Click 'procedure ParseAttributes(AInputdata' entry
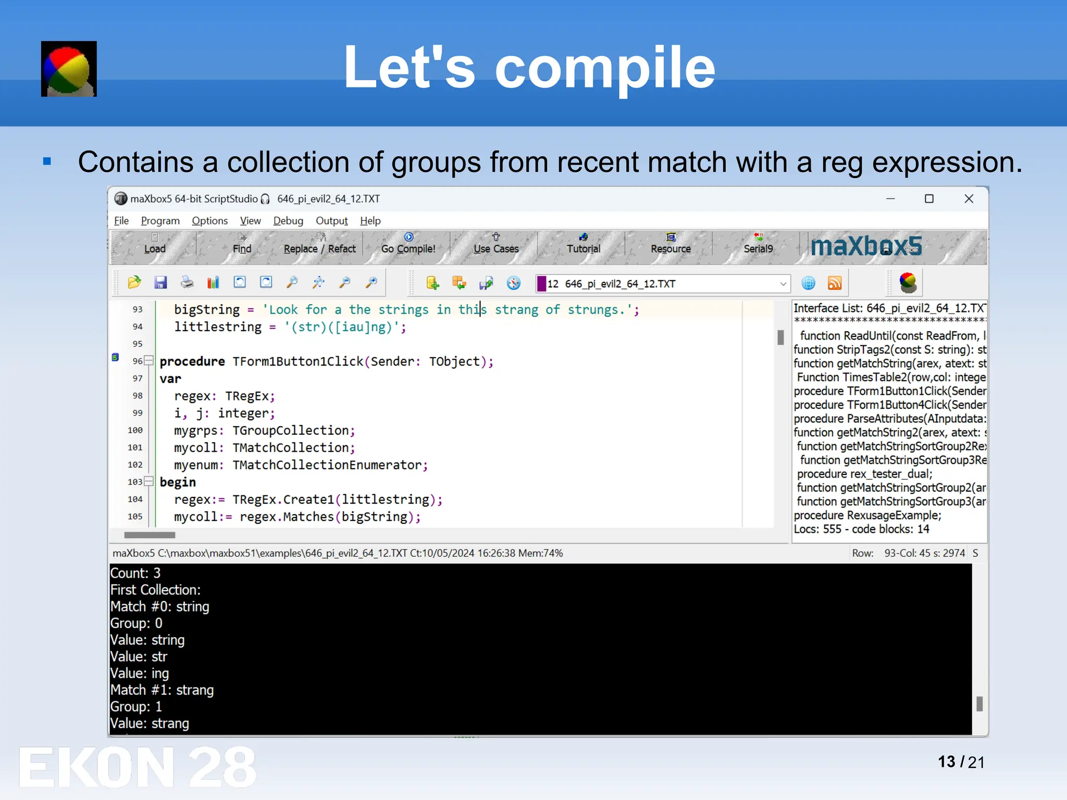1067x800 pixels. coord(890,419)
